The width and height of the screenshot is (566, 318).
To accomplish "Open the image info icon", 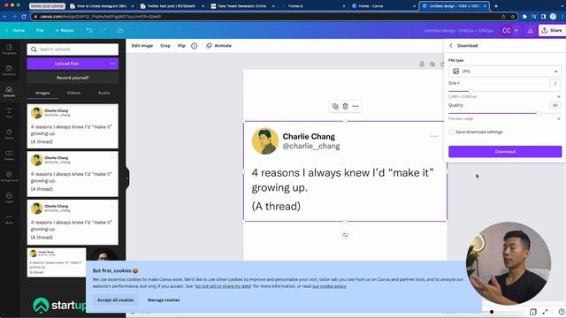I will 195,46.
